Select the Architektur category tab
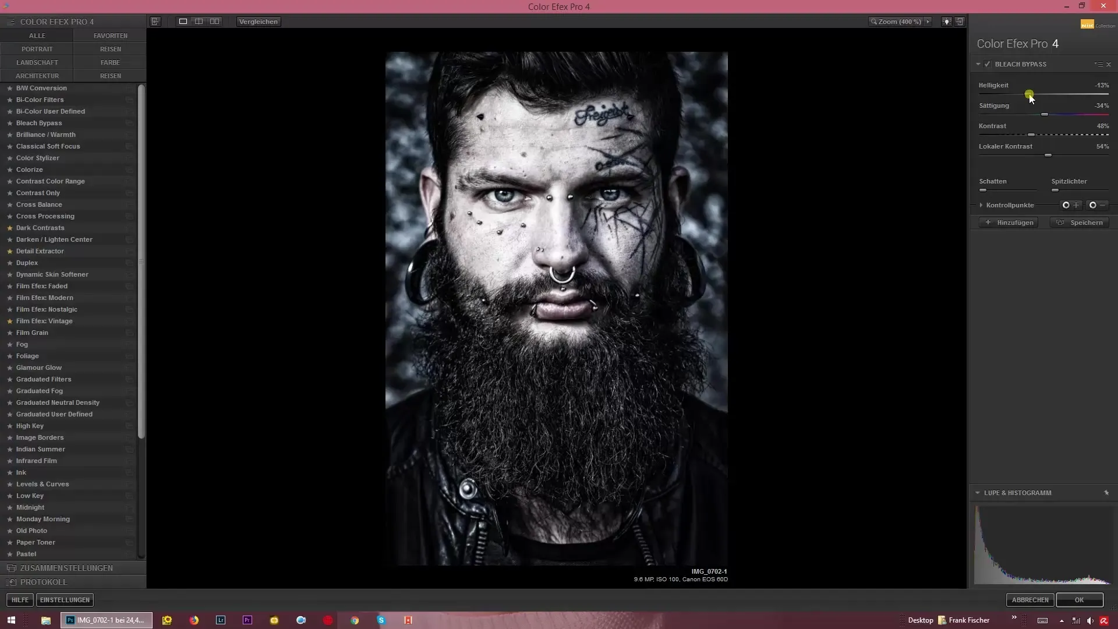The height and width of the screenshot is (629, 1118). tap(37, 76)
